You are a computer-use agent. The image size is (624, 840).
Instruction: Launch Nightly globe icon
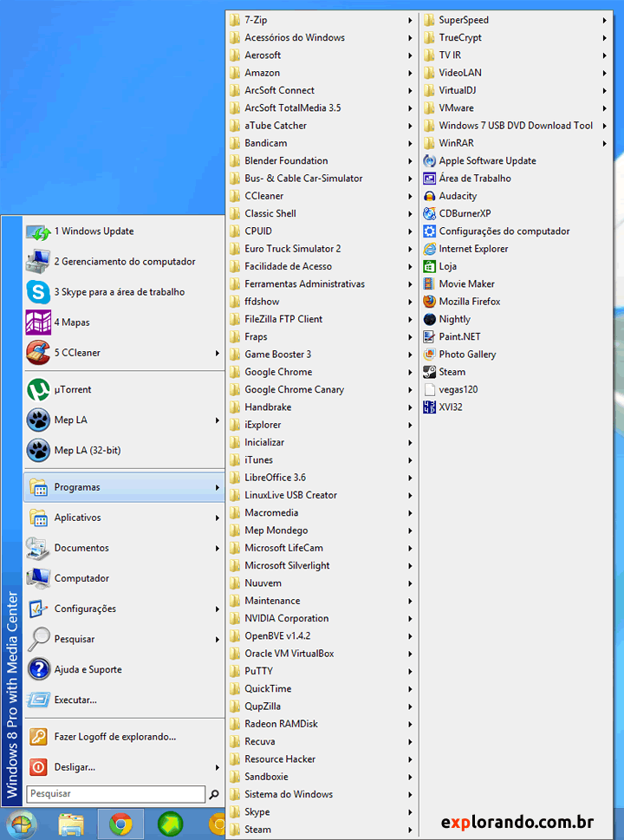tap(430, 319)
